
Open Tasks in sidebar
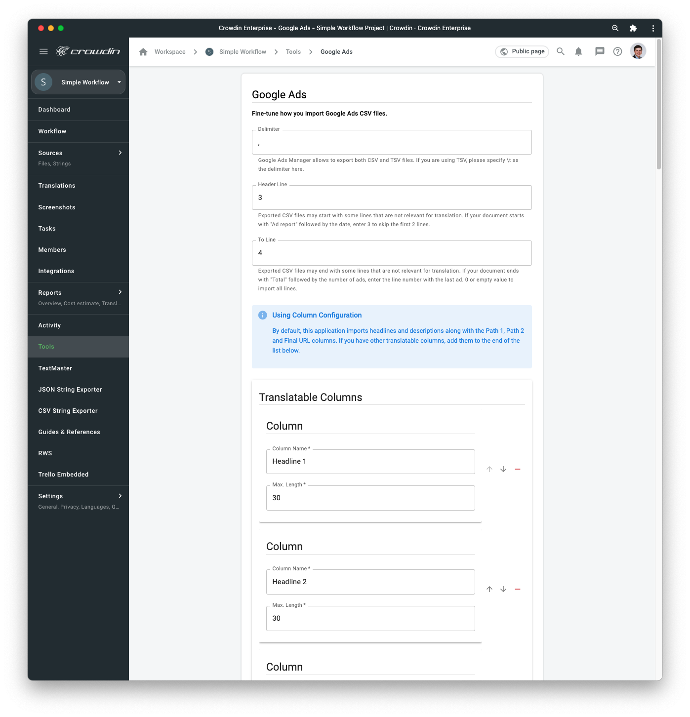click(x=78, y=229)
